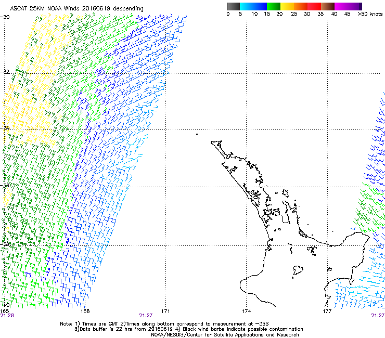
Task: Click the latitude label '-34'
Action: [5, 128]
